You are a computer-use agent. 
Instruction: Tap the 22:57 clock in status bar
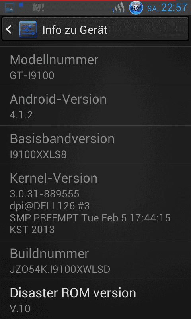click(174, 8)
